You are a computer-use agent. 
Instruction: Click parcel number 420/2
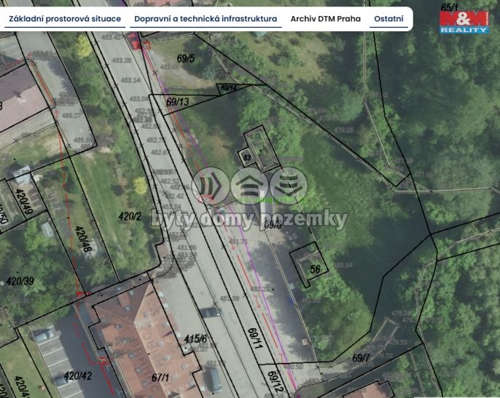tap(130, 217)
